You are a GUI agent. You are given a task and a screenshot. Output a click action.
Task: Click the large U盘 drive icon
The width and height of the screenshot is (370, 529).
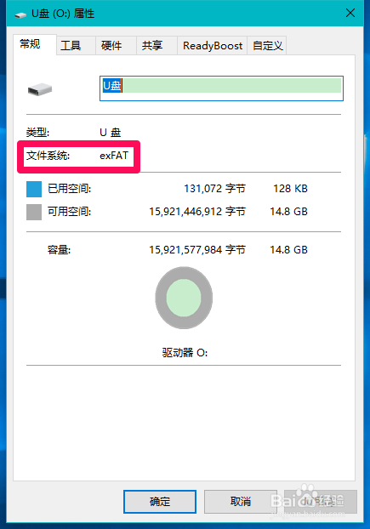click(40, 89)
